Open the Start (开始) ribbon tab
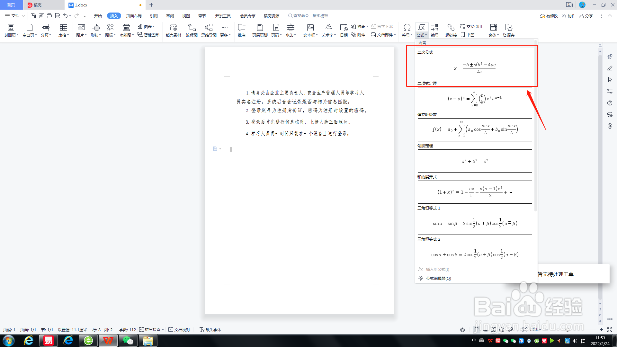The image size is (617, 347). click(x=98, y=16)
